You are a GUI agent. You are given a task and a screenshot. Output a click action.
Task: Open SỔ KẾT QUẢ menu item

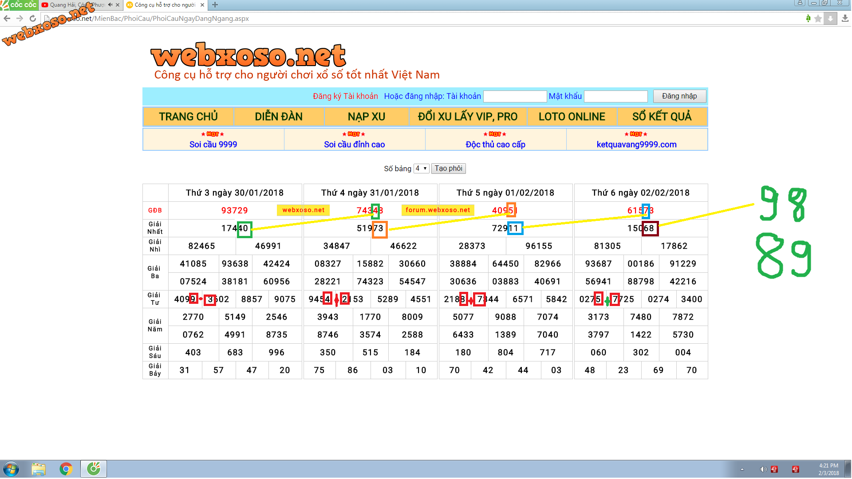coord(662,117)
